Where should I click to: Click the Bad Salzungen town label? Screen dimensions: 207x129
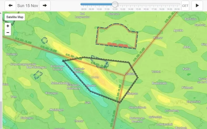pyautogui.click(x=37, y=67)
